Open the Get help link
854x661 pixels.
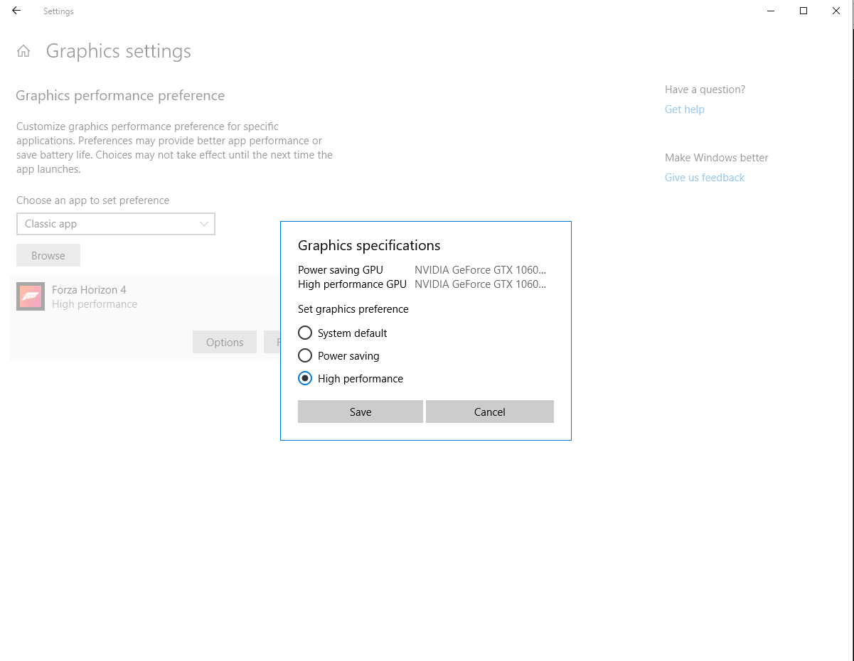(x=685, y=109)
